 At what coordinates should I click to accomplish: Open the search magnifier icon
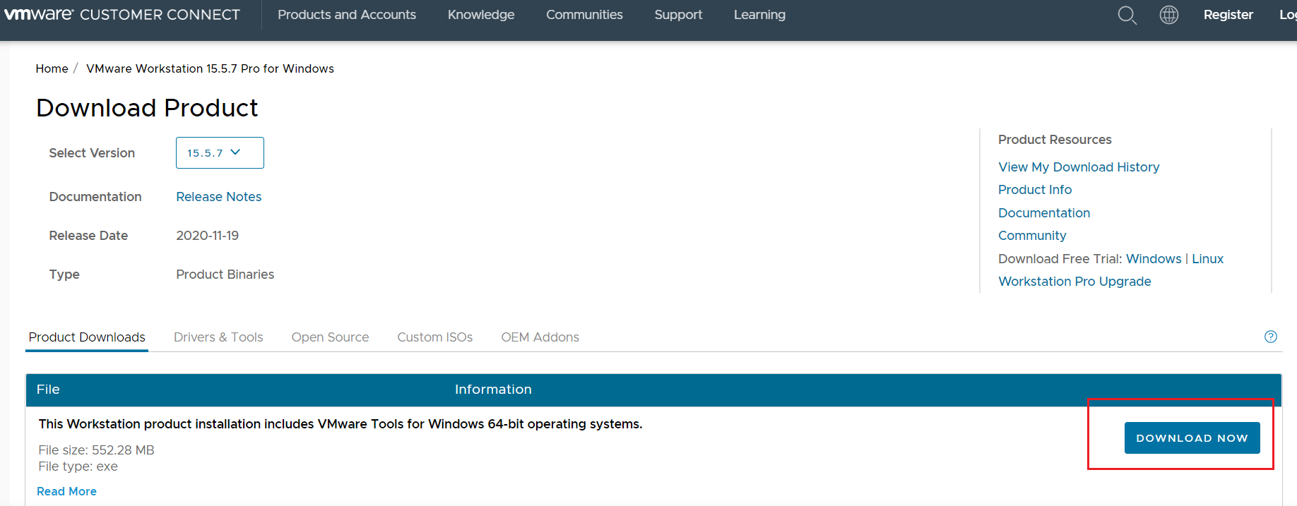point(1127,15)
